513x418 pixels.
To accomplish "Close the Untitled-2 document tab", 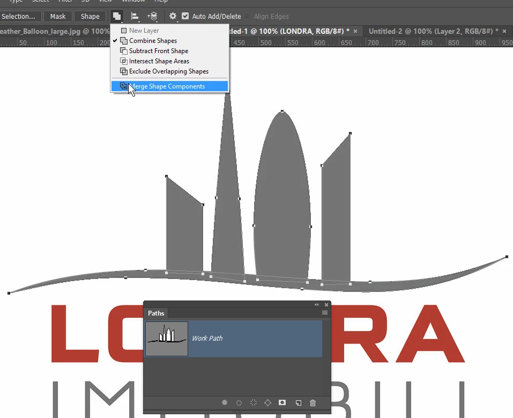I will click(x=504, y=31).
